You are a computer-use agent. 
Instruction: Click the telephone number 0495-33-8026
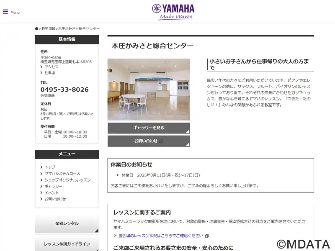pos(64,90)
